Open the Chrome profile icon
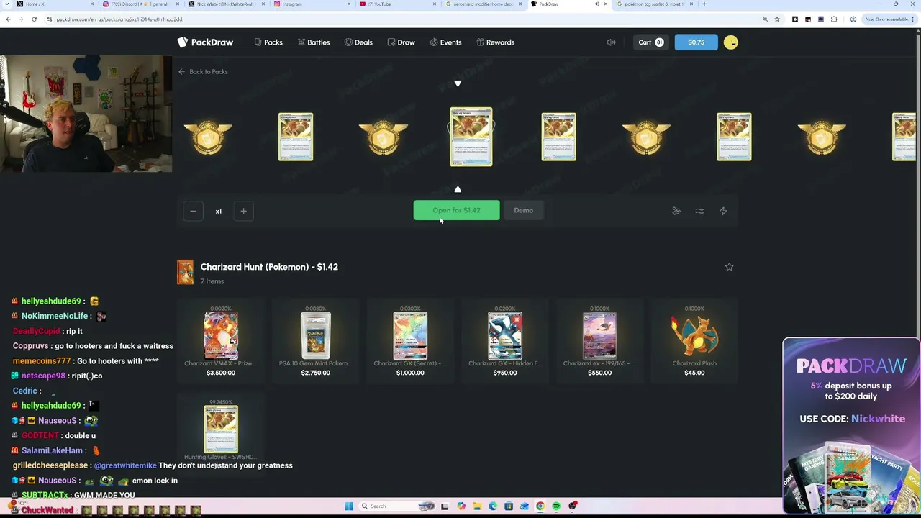921x518 pixels. 853,19
